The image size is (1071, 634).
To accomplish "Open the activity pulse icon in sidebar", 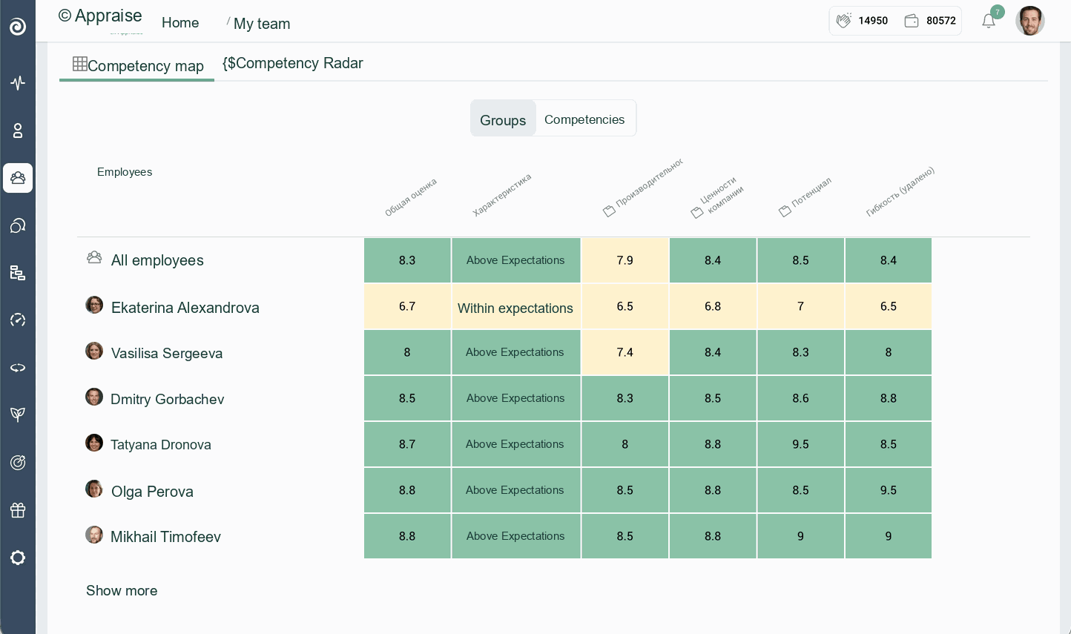I will (x=18, y=82).
